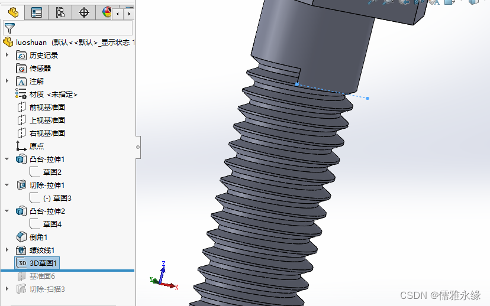Select the (-) 草图3 sketch label
This screenshot has width=490, height=306.
[x=57, y=198]
